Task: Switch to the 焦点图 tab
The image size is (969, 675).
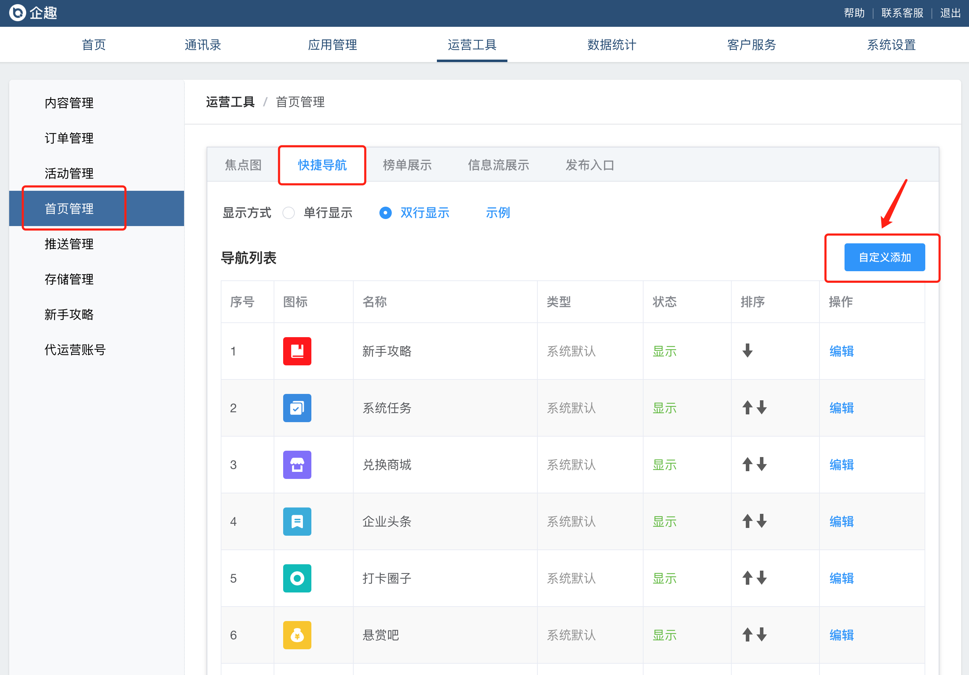Action: click(244, 165)
